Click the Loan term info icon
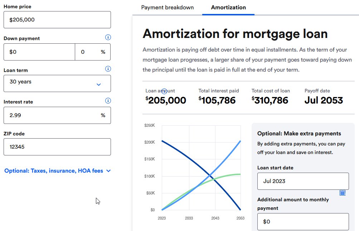Screen dimensions: 359x231 click(108, 69)
